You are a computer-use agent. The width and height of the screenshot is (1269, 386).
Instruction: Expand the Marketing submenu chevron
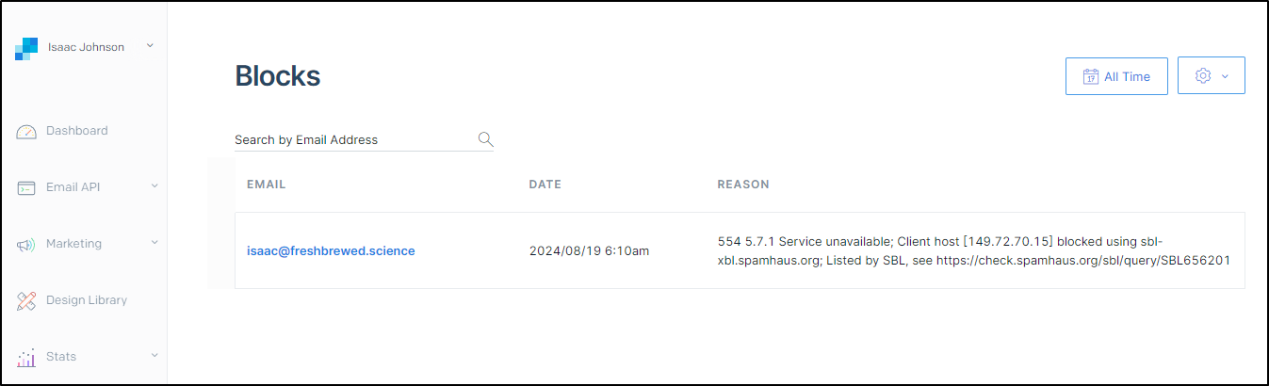pyautogui.click(x=155, y=243)
